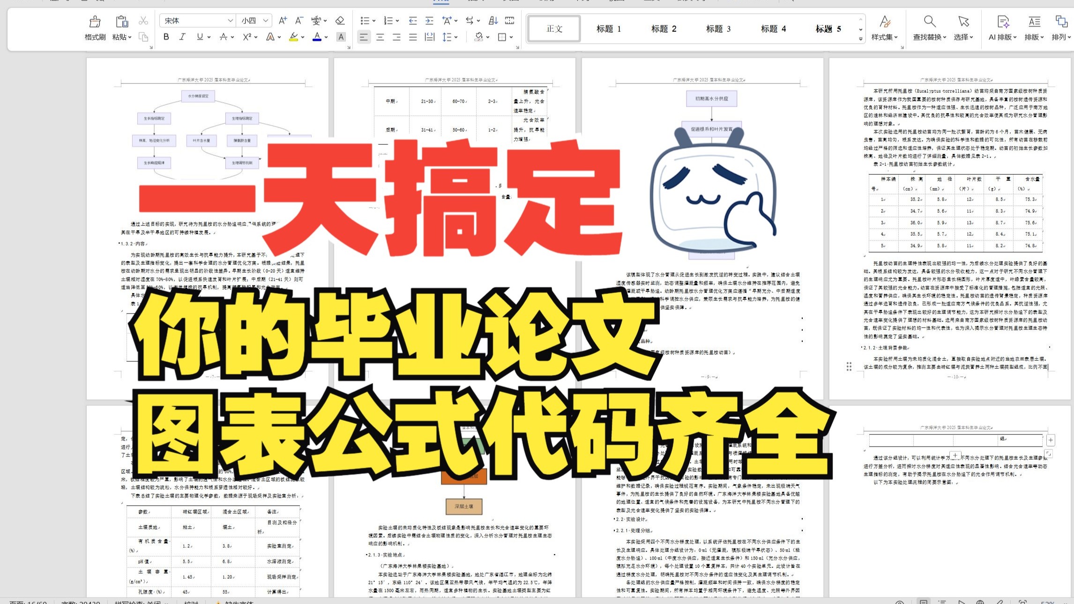
Task: Click the 排列 arrange button
Action: click(1061, 28)
